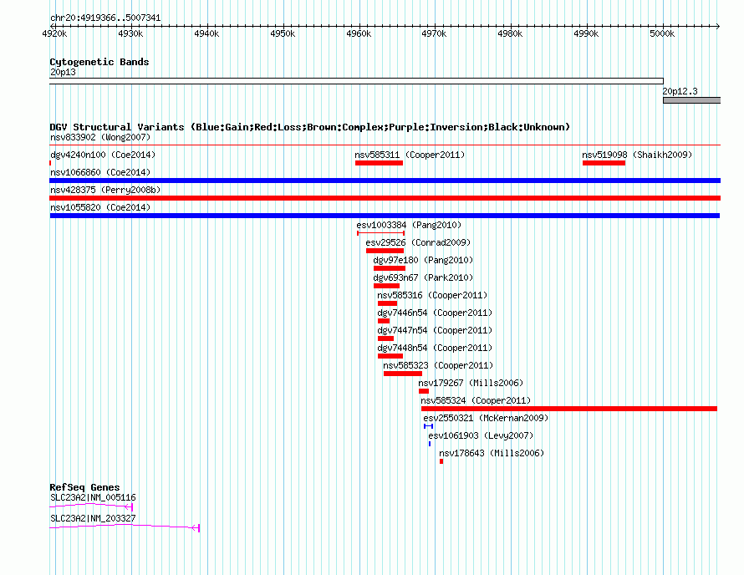Select the nsv178643 (Mills2006) red marker
The width and height of the screenshot is (744, 575).
click(441, 461)
